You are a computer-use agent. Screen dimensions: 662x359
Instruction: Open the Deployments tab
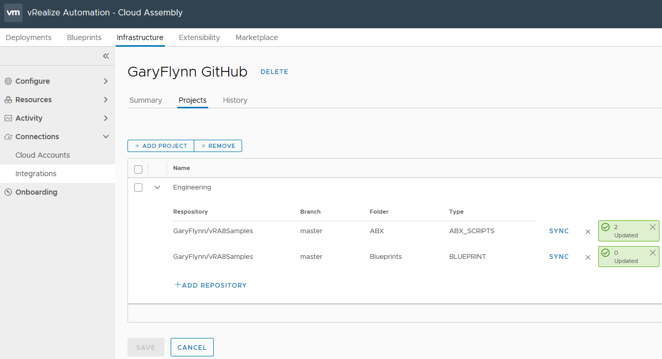click(29, 37)
